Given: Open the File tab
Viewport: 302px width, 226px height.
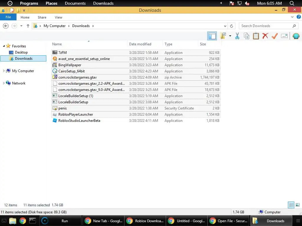Looking at the screenshot, I should [x=8, y=17].
